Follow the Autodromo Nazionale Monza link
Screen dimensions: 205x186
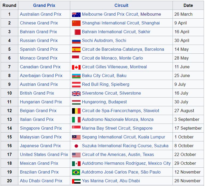coord(110,119)
